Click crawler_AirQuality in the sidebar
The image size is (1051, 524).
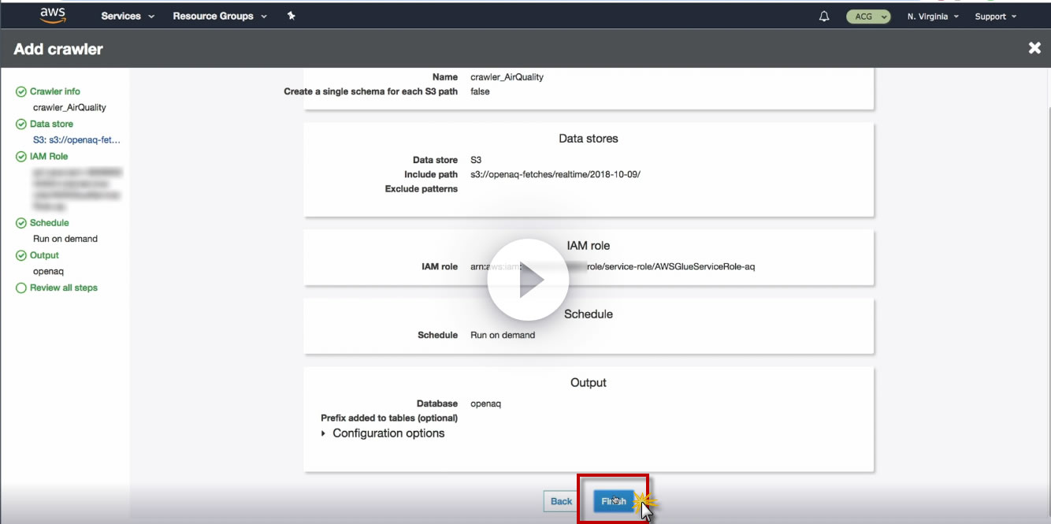tap(69, 107)
